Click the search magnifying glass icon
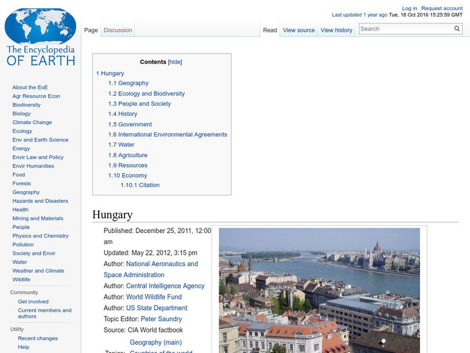The height and width of the screenshot is (353, 470). coord(457,28)
